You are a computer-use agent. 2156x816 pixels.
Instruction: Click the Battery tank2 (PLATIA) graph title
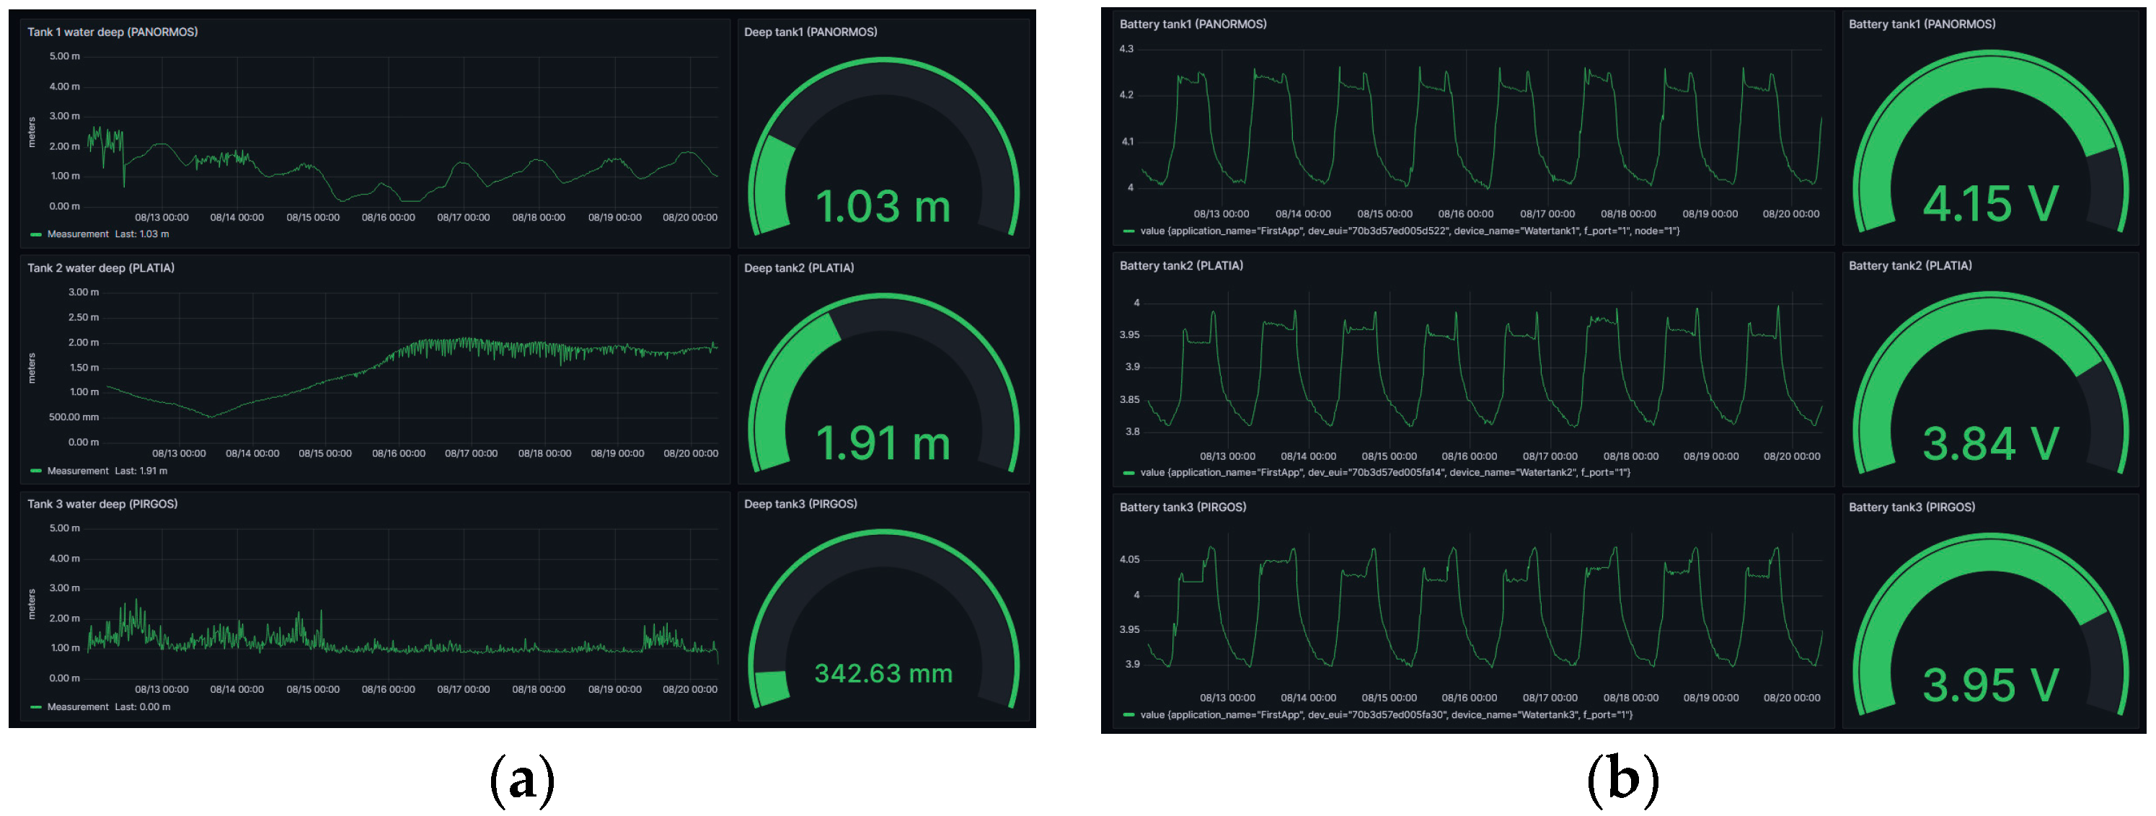[x=1180, y=265]
